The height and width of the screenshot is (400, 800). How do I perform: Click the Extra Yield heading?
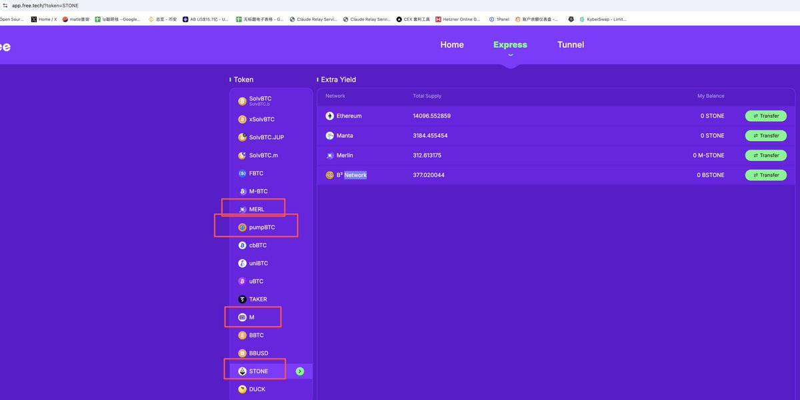pyautogui.click(x=339, y=80)
